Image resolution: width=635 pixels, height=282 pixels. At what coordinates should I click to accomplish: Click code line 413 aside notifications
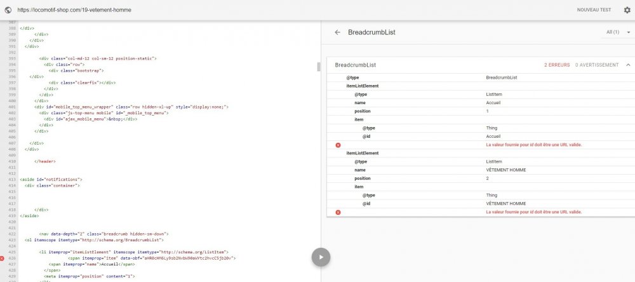click(51, 180)
